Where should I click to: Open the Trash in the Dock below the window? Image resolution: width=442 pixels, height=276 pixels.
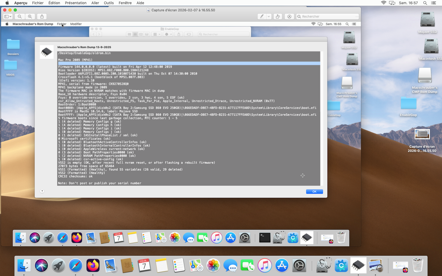[x=418, y=265]
